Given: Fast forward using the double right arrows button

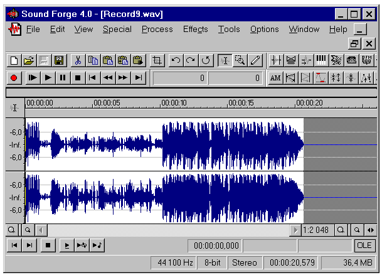Looking at the screenshot, I should point(123,78).
